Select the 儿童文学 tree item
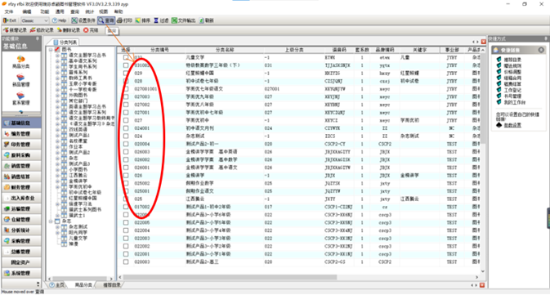The height and width of the screenshot is (295, 550). click(78, 238)
